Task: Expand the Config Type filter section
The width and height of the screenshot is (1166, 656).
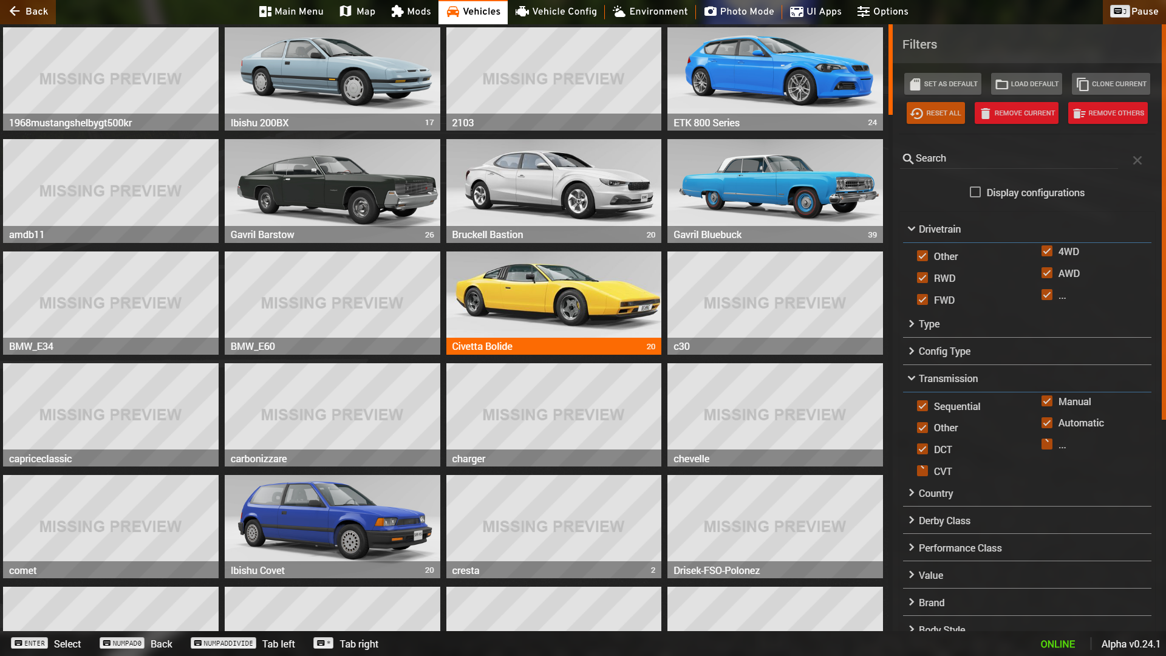Action: pos(1027,351)
